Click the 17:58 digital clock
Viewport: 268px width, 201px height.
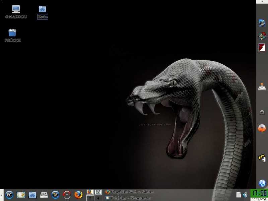pyautogui.click(x=259, y=193)
